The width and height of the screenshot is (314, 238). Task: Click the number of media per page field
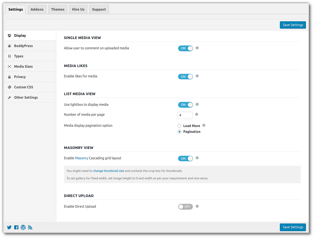click(185, 115)
